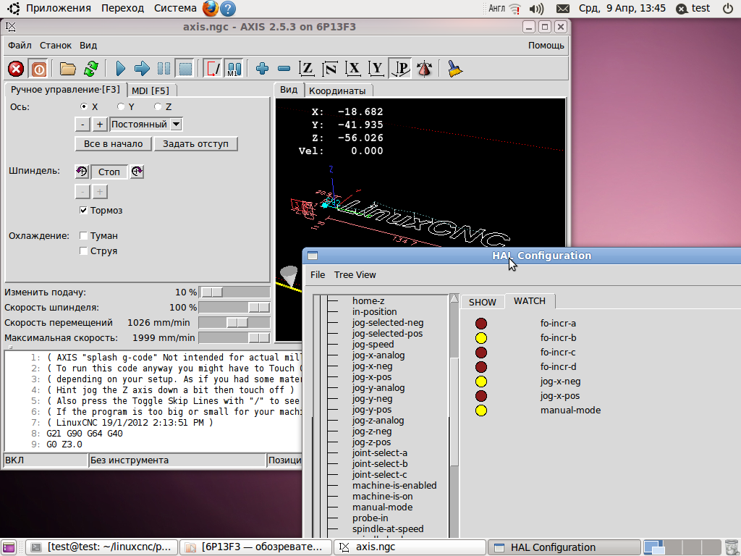Switch to the SHOW tab
Screen dimensions: 741x556
point(482,302)
